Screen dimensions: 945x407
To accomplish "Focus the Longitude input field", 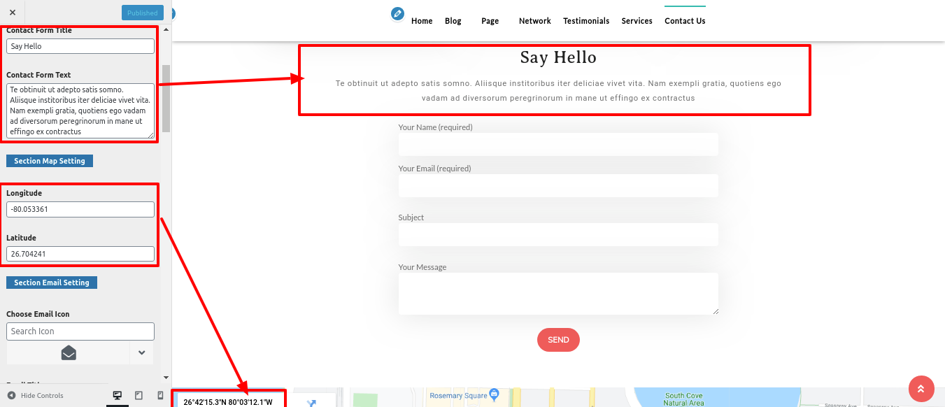I will [x=80, y=209].
